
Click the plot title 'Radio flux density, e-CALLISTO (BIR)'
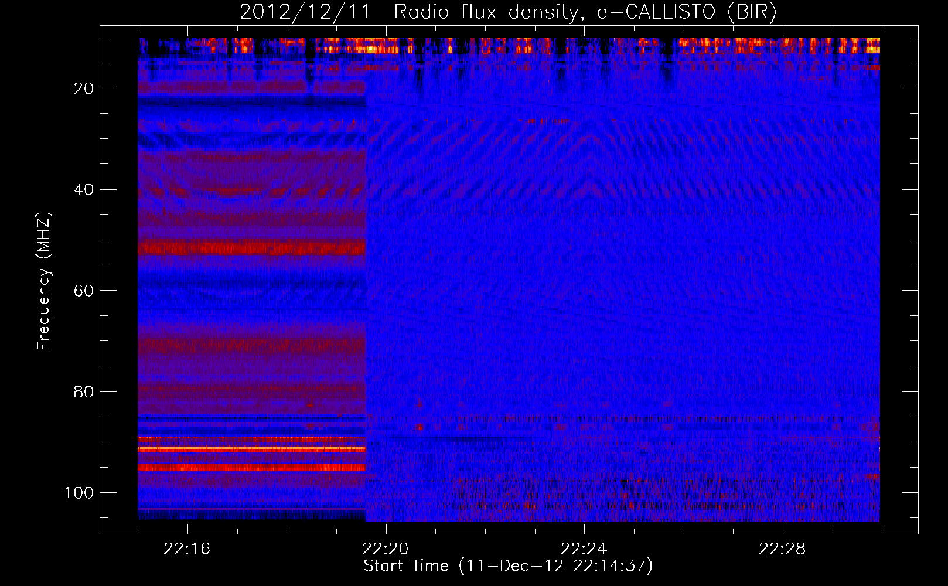[585, 12]
